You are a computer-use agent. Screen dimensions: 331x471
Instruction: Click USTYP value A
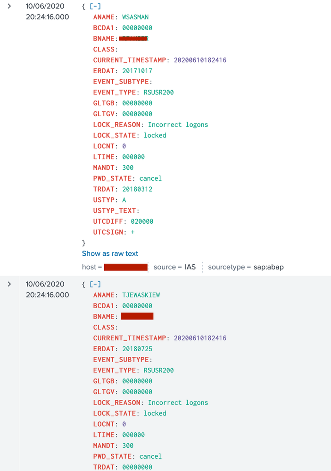pyautogui.click(x=124, y=200)
